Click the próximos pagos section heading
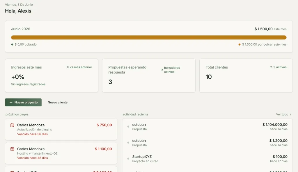The height and width of the screenshot is (172, 298). pyautogui.click(x=17, y=114)
